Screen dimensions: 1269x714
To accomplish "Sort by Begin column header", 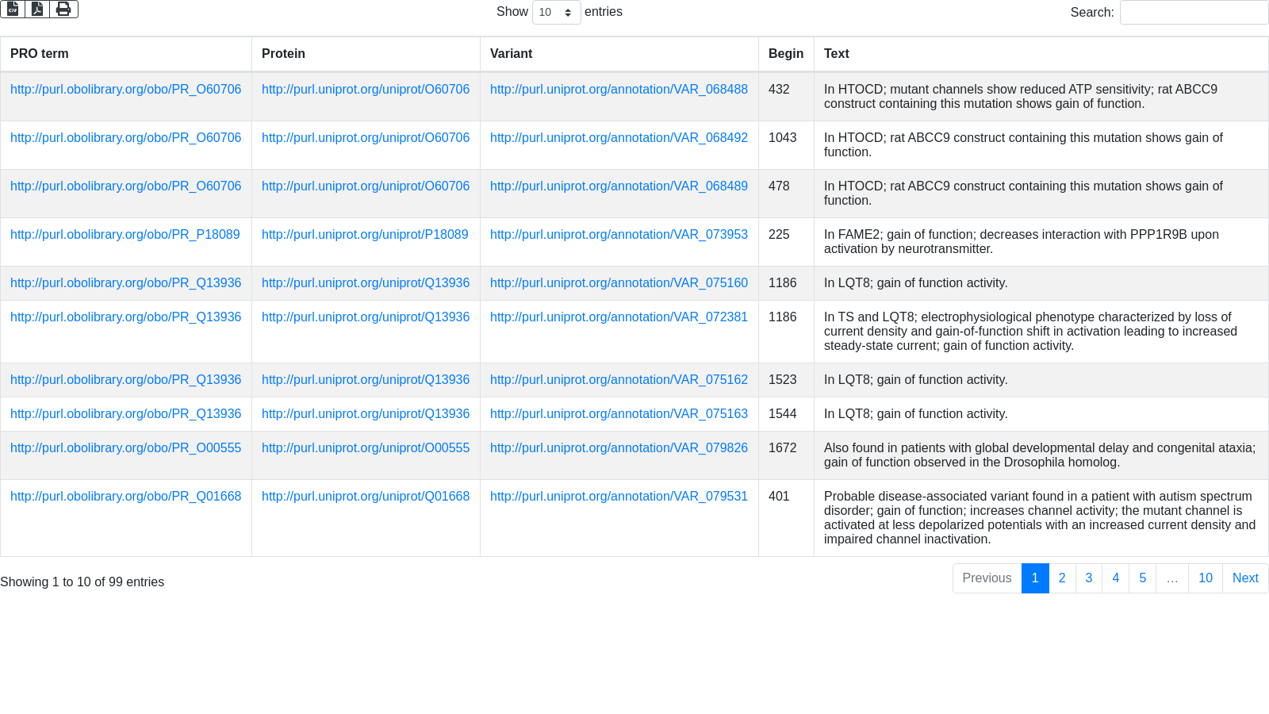I will 785,54.
